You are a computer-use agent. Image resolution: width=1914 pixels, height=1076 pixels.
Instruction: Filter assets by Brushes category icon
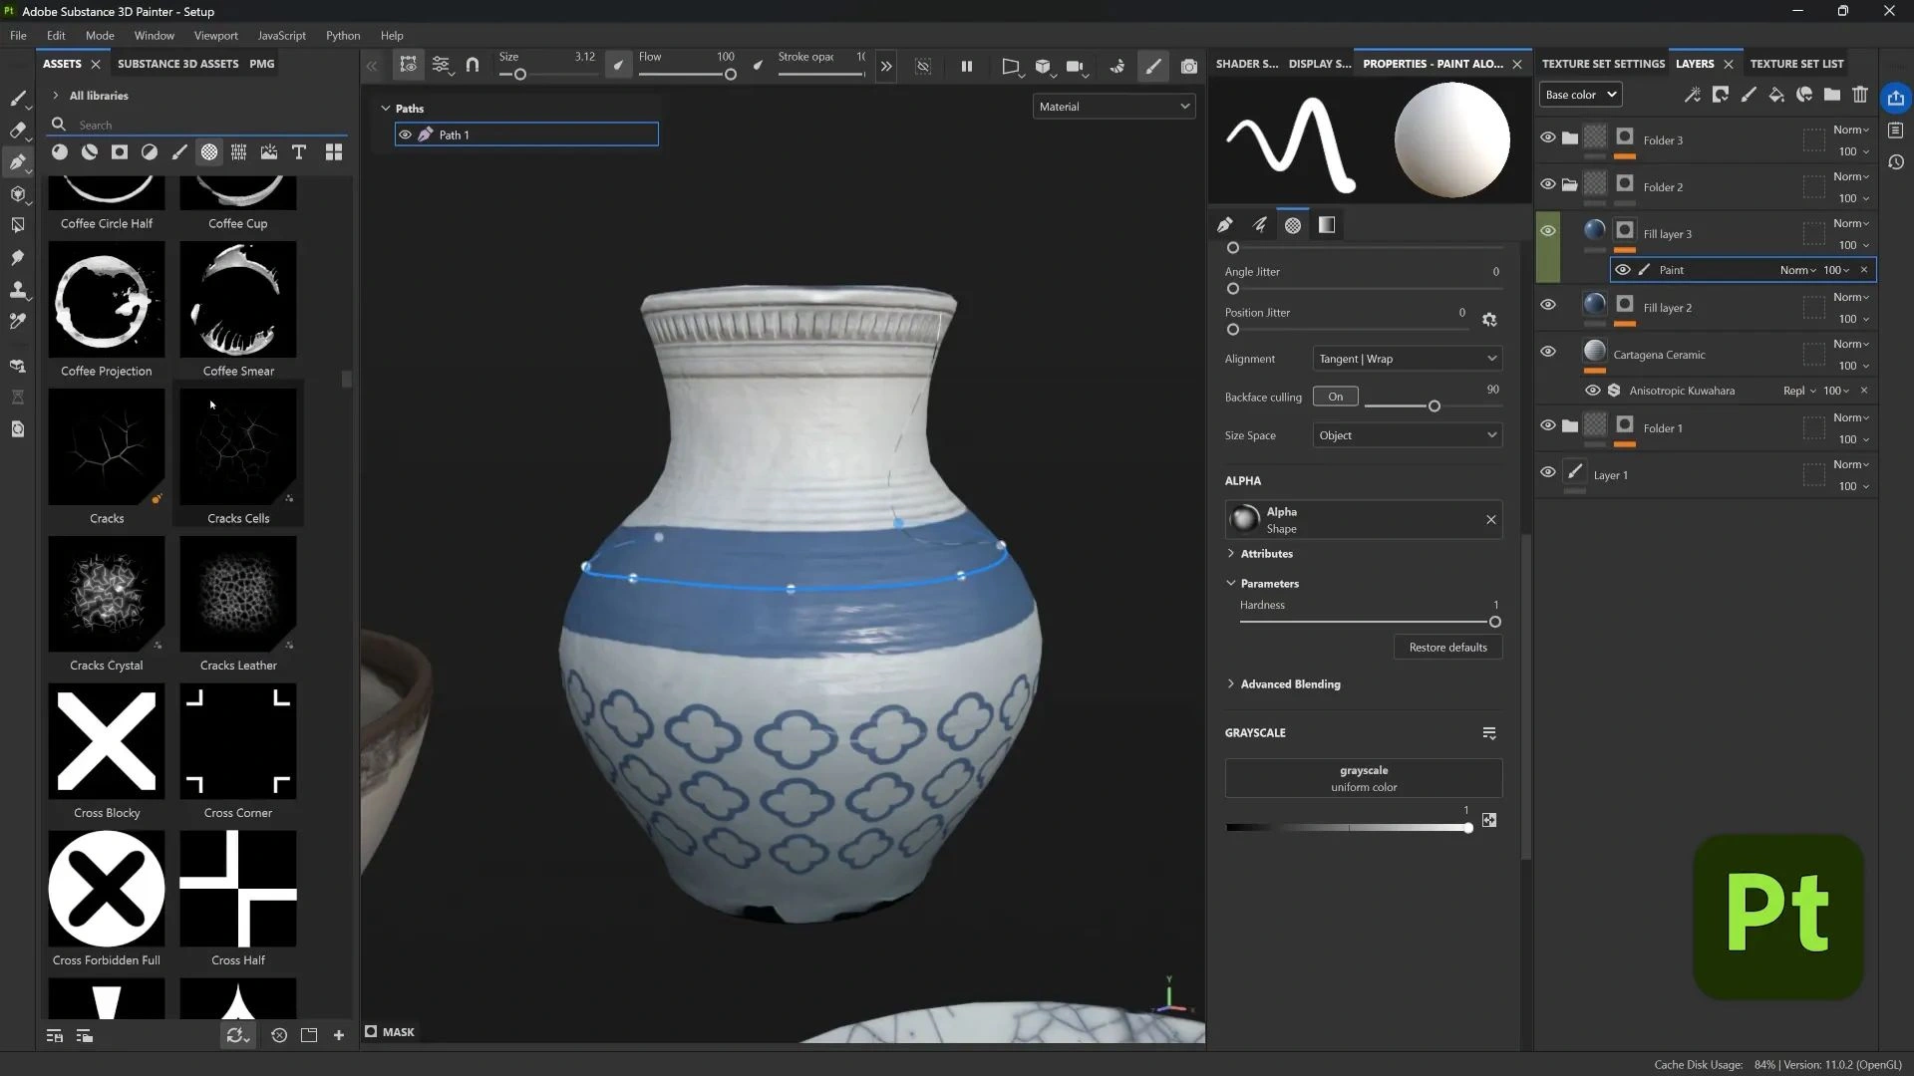pyautogui.click(x=179, y=152)
